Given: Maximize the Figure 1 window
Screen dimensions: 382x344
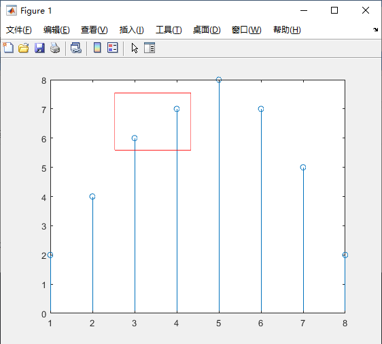Looking at the screenshot, I should (334, 10).
